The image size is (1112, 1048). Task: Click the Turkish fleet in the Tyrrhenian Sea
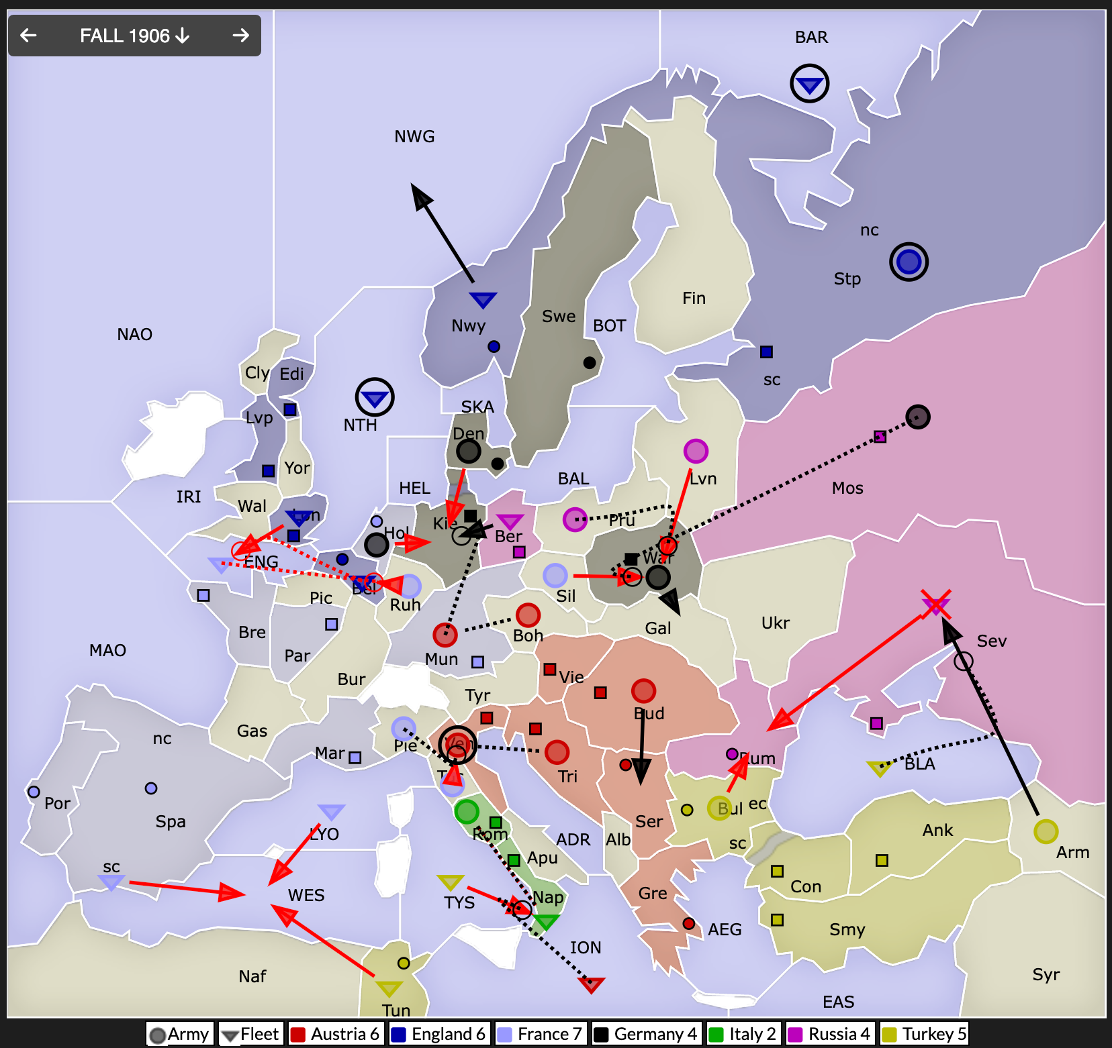(x=450, y=882)
